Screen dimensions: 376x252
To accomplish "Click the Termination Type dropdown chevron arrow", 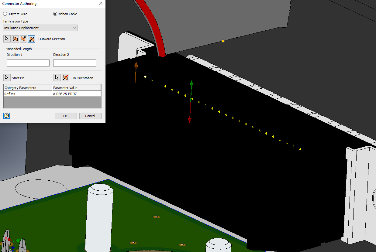I will 75,28.
